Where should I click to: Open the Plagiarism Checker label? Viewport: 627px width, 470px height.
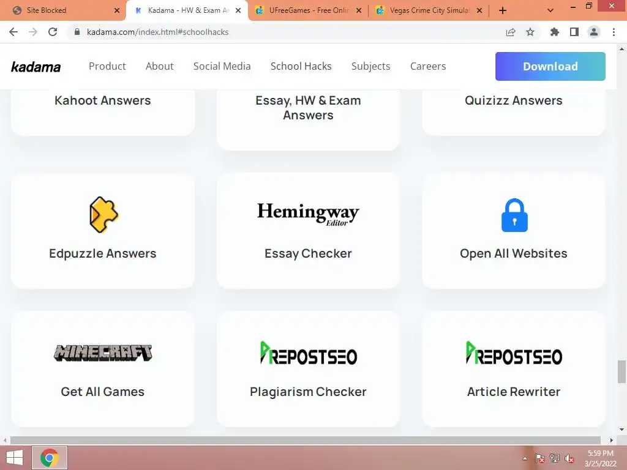point(308,392)
